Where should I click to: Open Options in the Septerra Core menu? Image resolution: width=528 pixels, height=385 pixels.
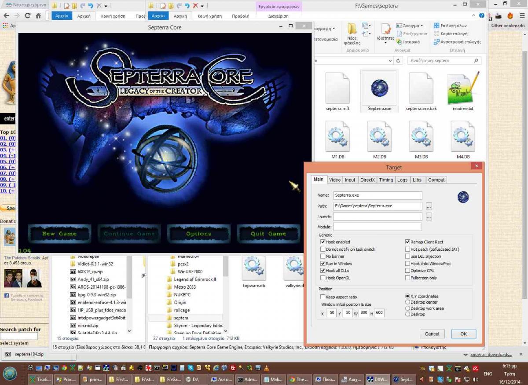point(198,234)
